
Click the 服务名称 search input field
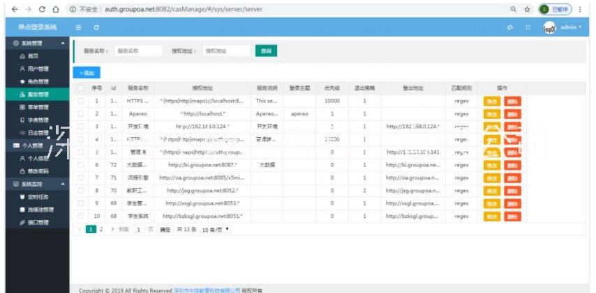137,51
